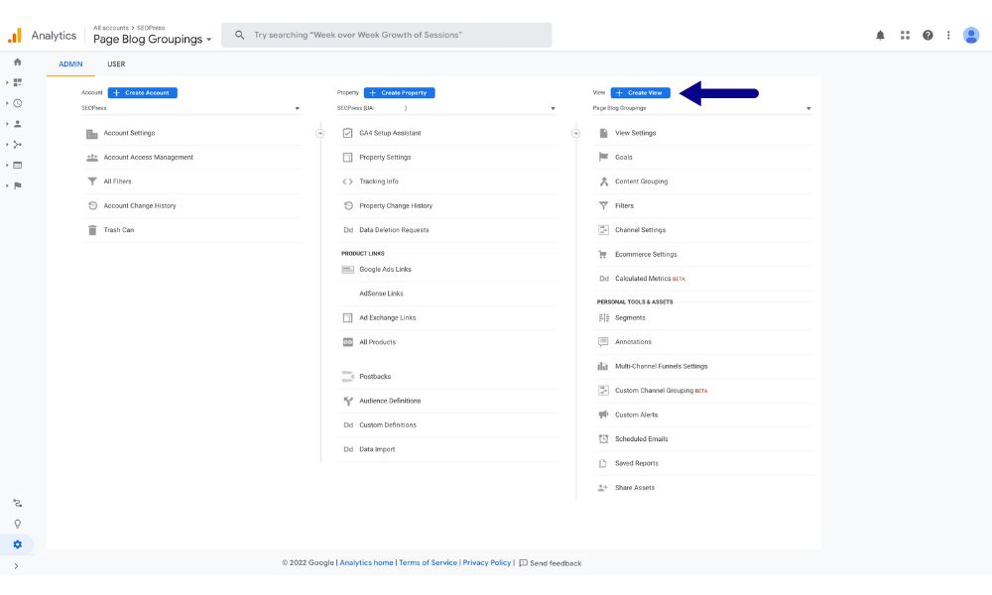Open the Realtime clock icon in sidebar
Image resolution: width=992 pixels, height=595 pixels.
point(18,103)
